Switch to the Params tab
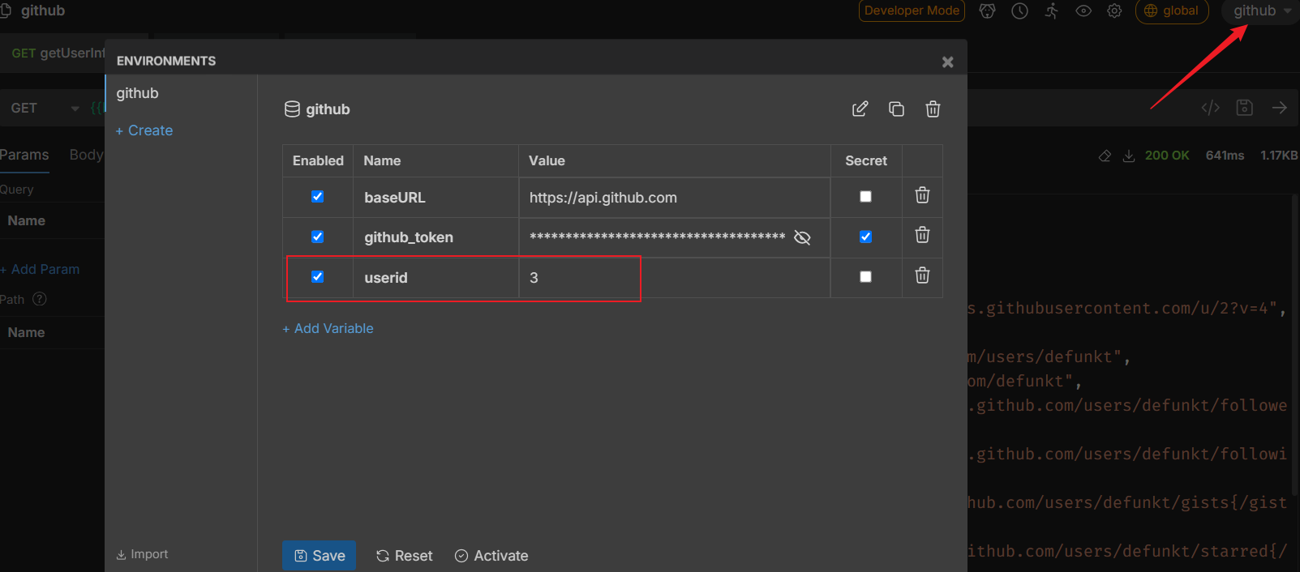1300x572 pixels. 24,155
